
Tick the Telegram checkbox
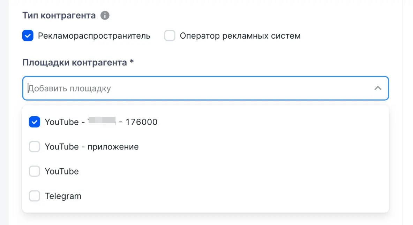pos(35,196)
